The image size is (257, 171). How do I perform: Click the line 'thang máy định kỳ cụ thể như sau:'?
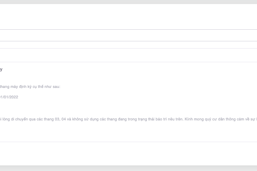30,87
